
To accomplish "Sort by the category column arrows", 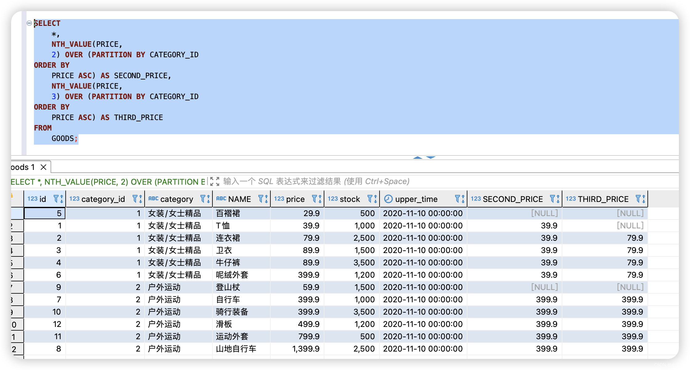I will pyautogui.click(x=208, y=199).
